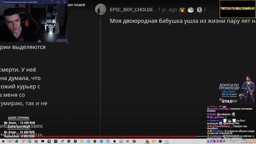Click chat username ForzNew
The image size is (256, 144).
click(218, 131)
